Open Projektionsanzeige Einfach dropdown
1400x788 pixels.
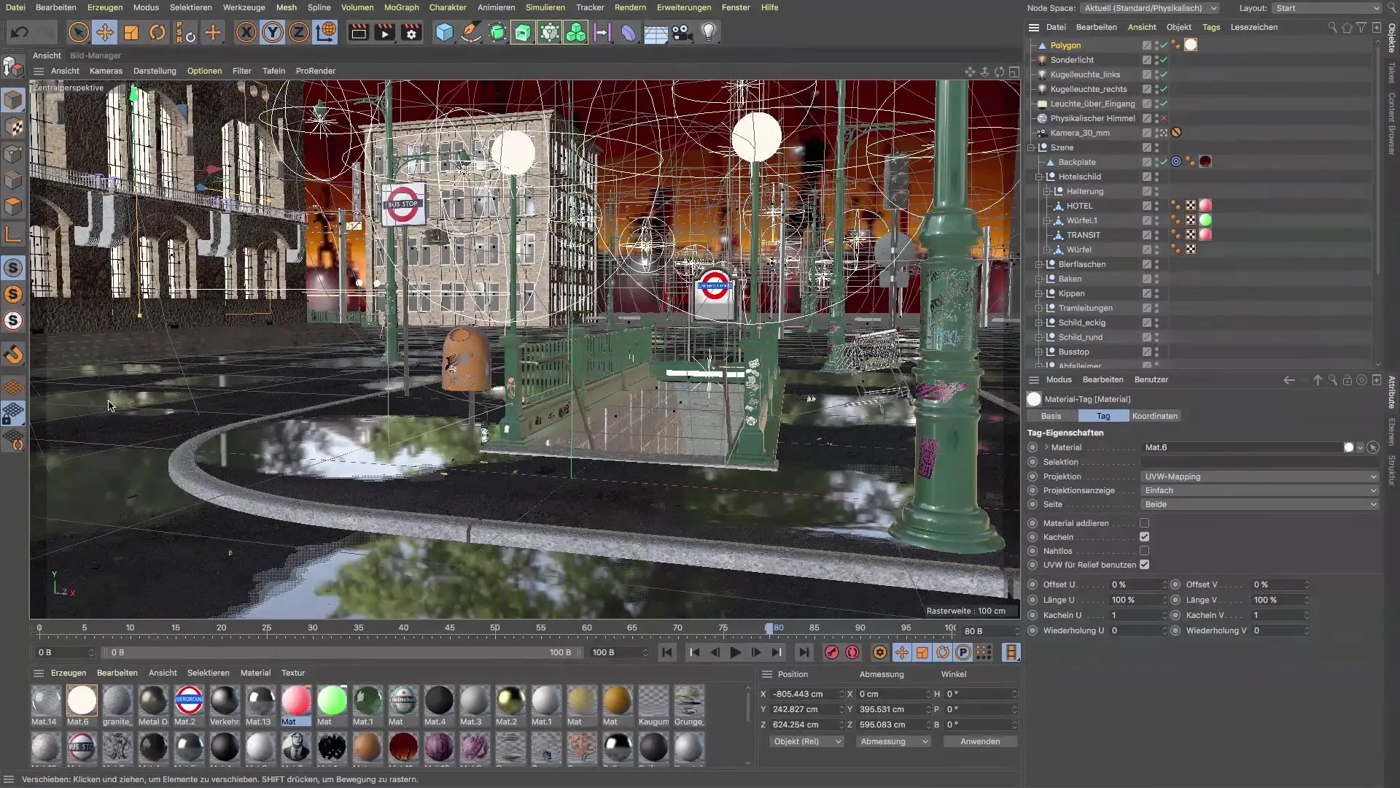pyautogui.click(x=1259, y=490)
